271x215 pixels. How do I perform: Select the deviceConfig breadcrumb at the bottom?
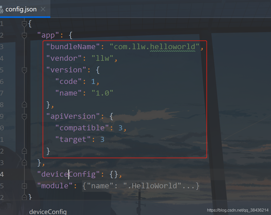[48, 212]
